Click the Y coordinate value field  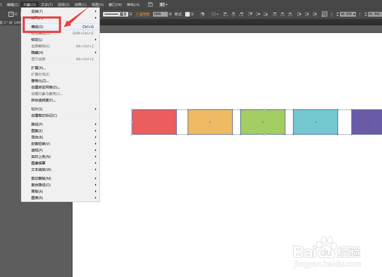click(x=375, y=14)
